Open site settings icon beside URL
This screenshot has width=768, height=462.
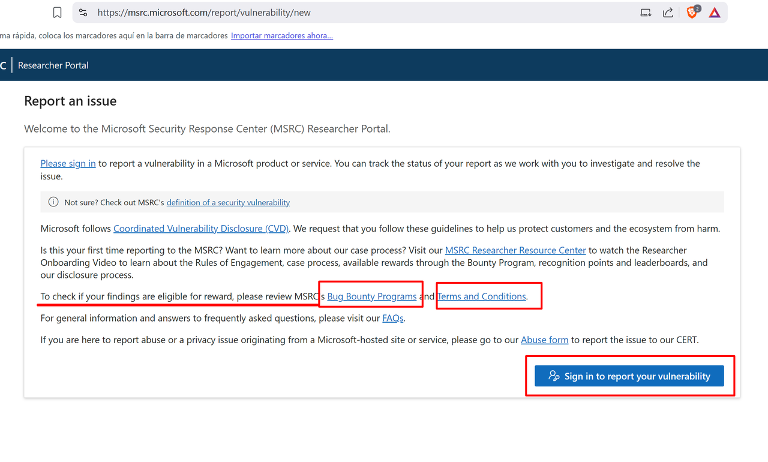tap(83, 13)
